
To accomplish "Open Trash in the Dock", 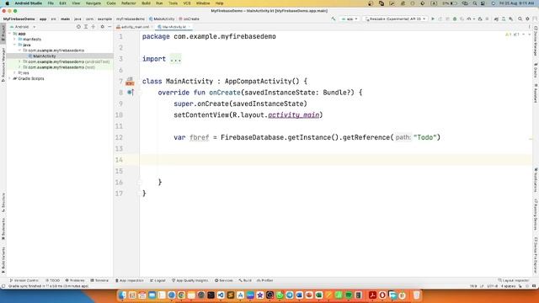I will 416,295.
